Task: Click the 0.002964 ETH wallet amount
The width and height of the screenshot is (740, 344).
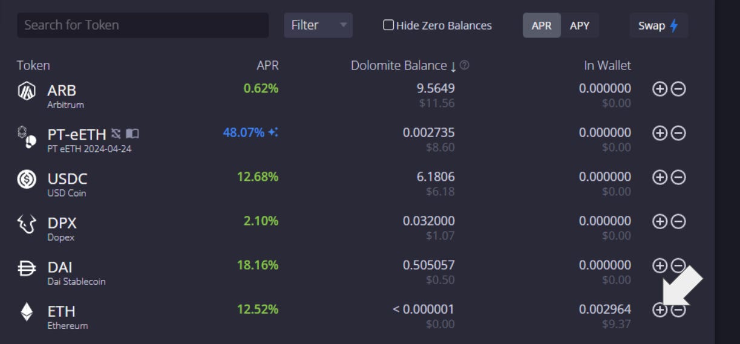Action: click(x=605, y=310)
